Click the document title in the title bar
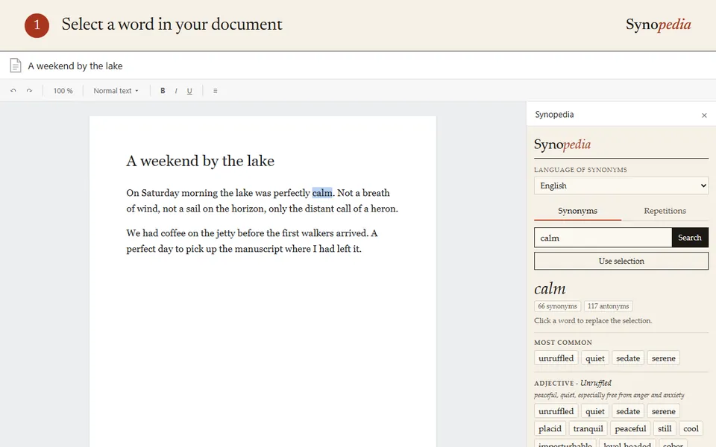The height and width of the screenshot is (447, 716). 75,66
